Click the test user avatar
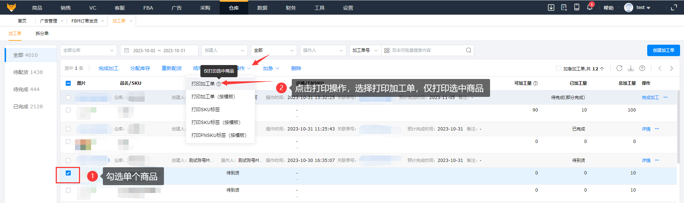Image resolution: width=684 pixels, height=203 pixels. (x=628, y=8)
